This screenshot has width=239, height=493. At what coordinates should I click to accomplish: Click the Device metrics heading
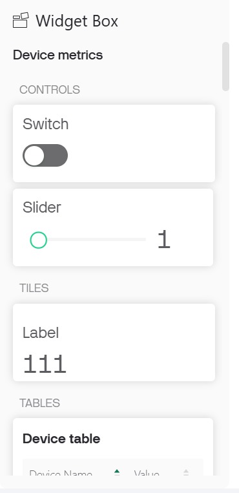(58, 55)
